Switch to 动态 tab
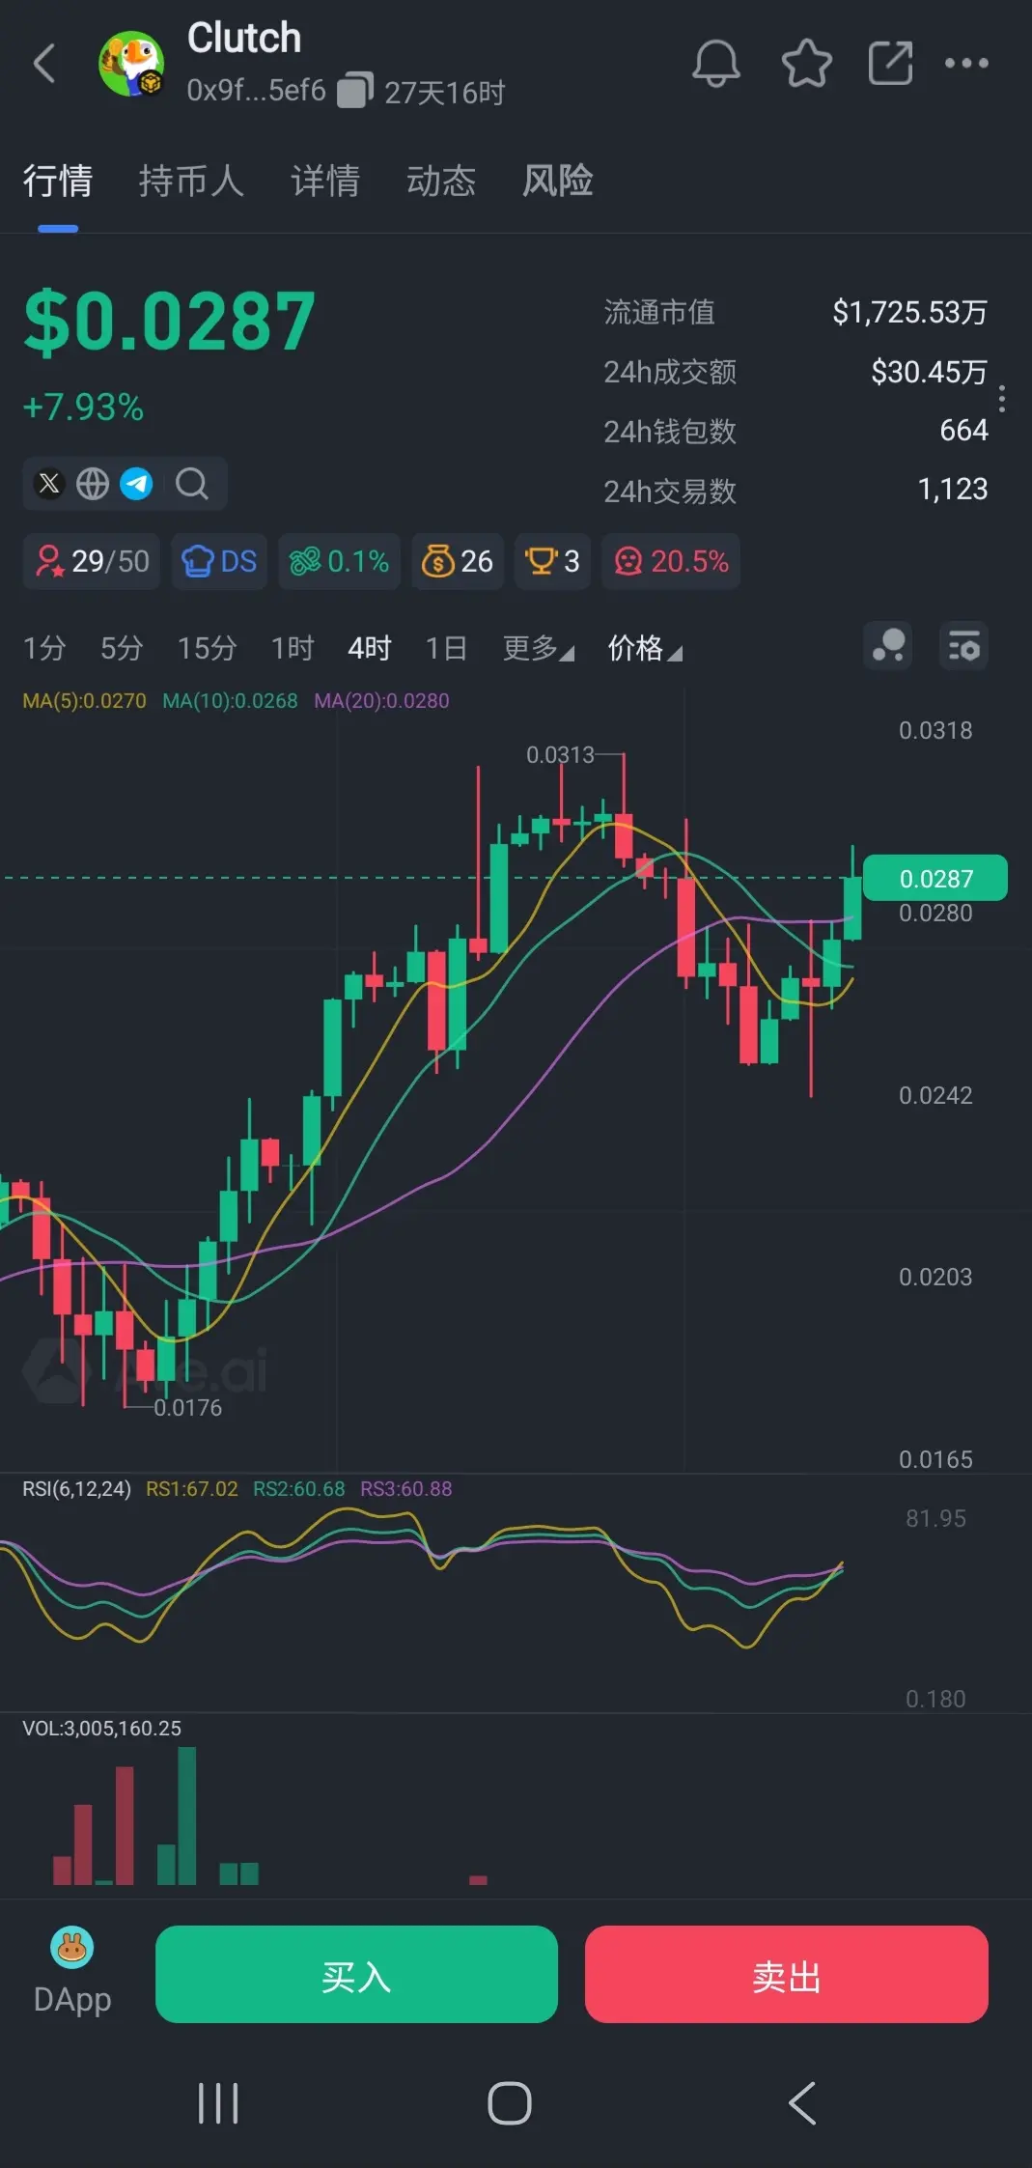 click(441, 181)
